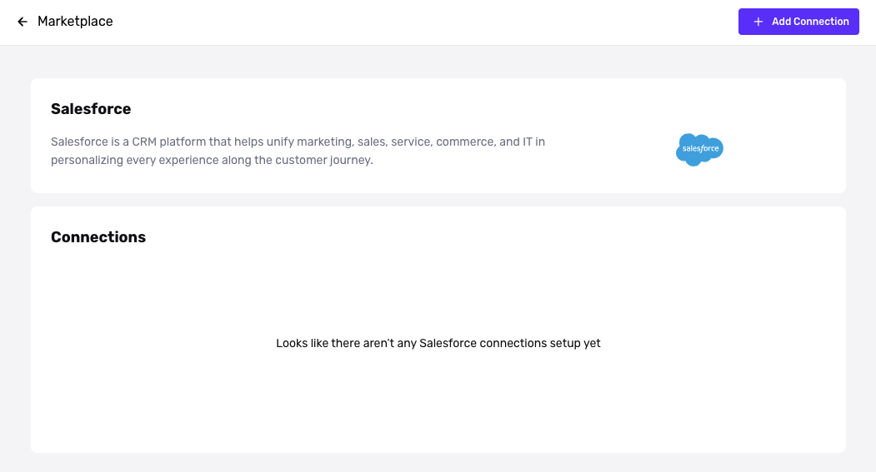Screen dimensions: 876x472
Task: Select the Marketplace page title
Action: (75, 21)
